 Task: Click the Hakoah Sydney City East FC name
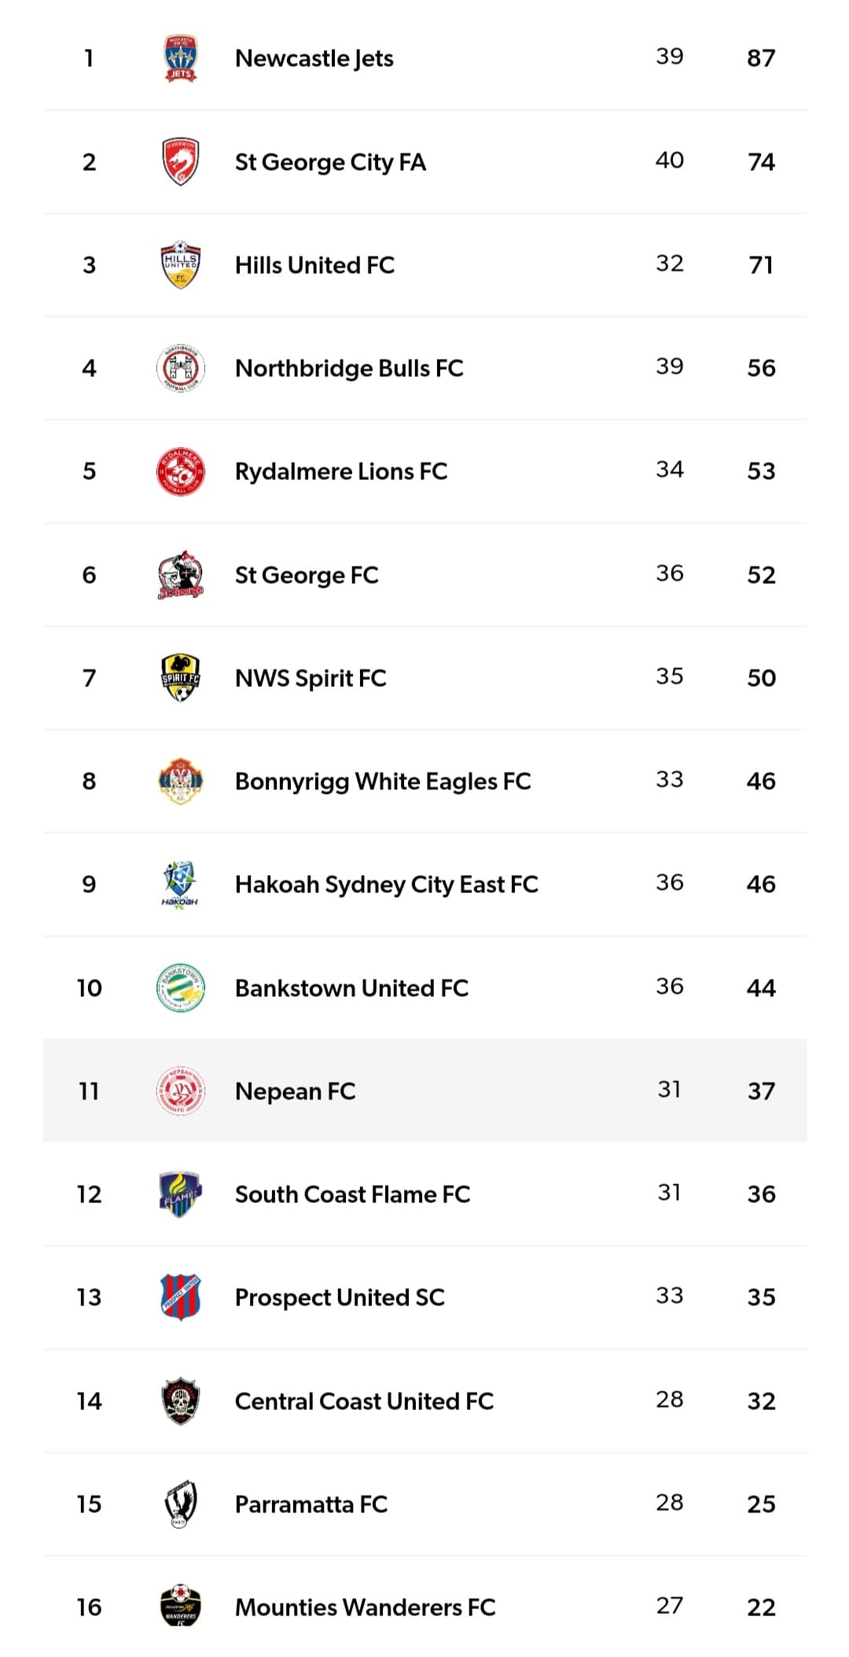[386, 884]
